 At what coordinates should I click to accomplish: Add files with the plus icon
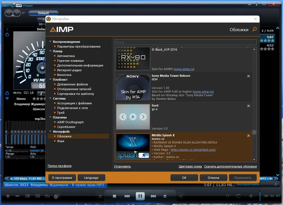(x=8, y=196)
